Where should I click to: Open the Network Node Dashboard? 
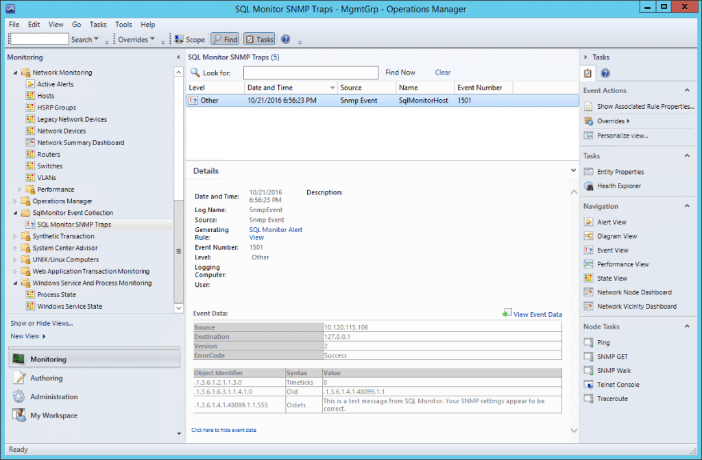pyautogui.click(x=635, y=292)
